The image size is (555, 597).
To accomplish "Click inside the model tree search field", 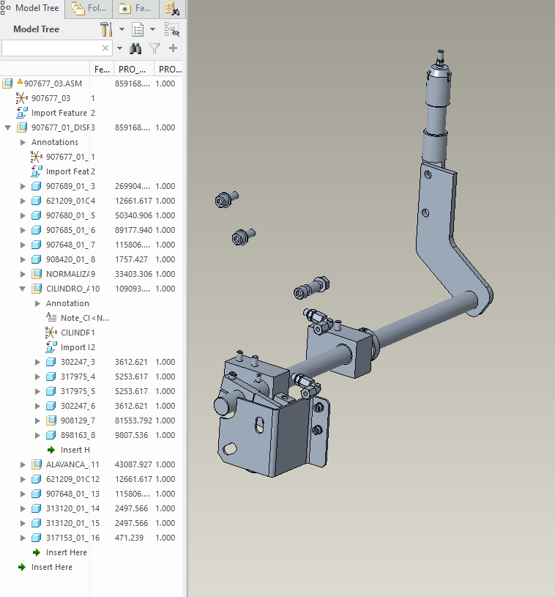I will [50, 48].
